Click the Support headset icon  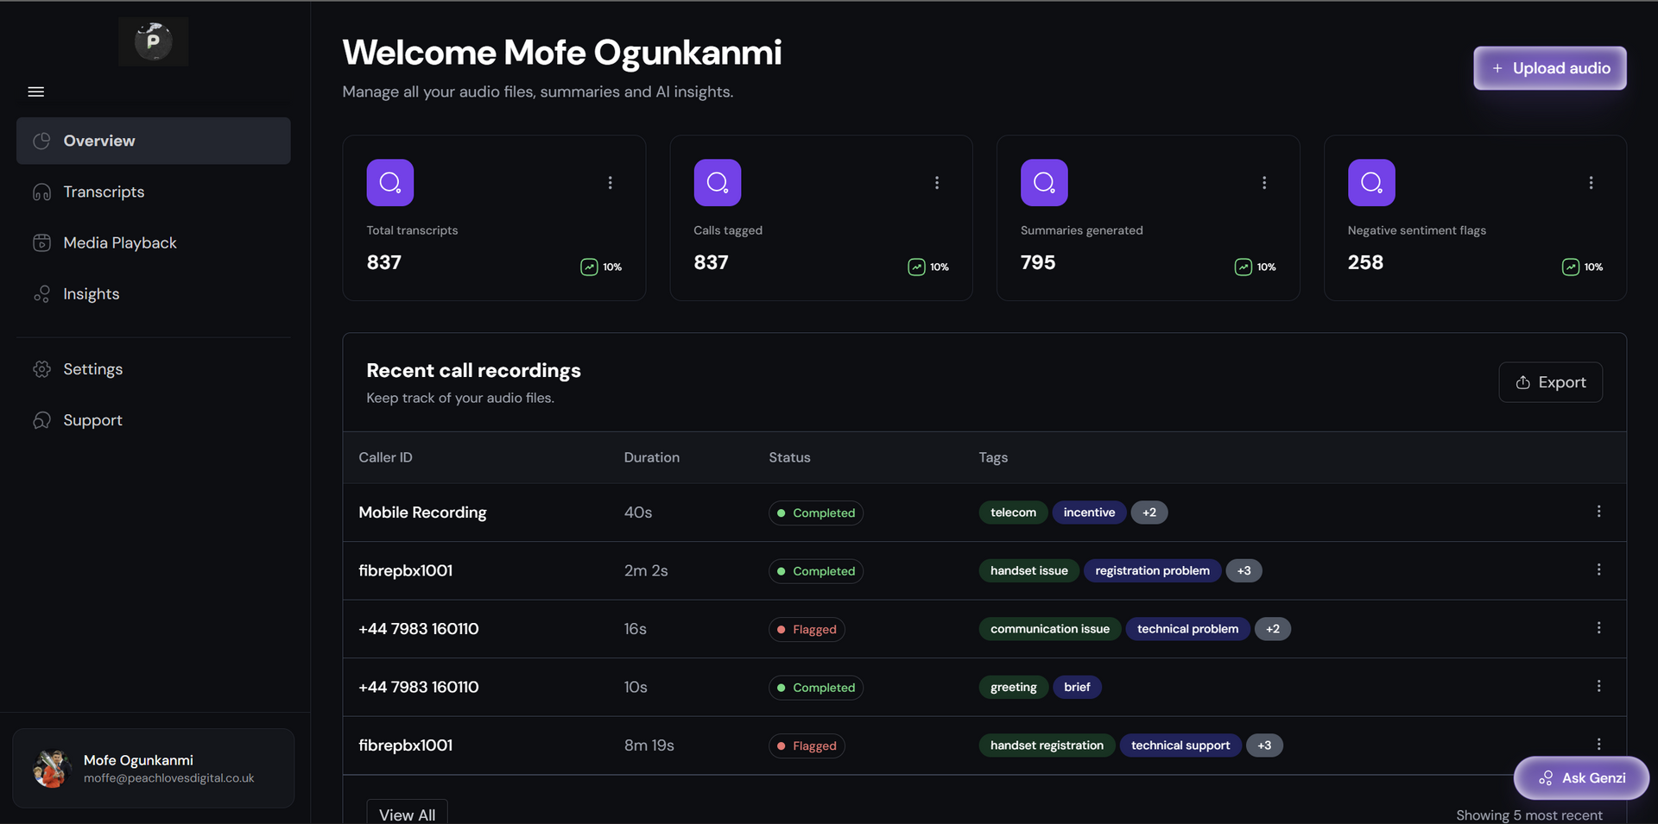pos(42,420)
